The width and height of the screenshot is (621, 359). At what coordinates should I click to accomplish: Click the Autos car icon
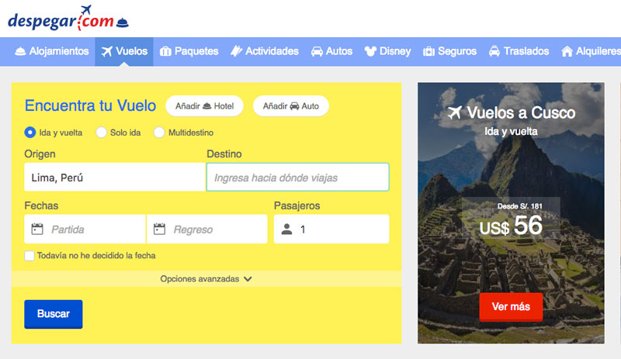tap(317, 51)
